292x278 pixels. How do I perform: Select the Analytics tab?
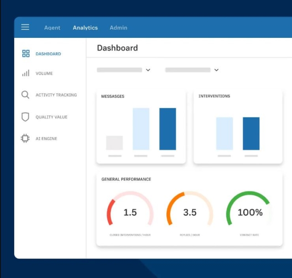(85, 28)
